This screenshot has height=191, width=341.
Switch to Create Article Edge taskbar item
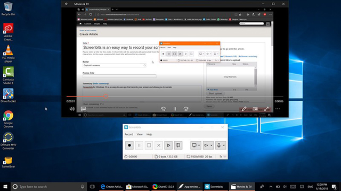pyautogui.click(x=111, y=186)
